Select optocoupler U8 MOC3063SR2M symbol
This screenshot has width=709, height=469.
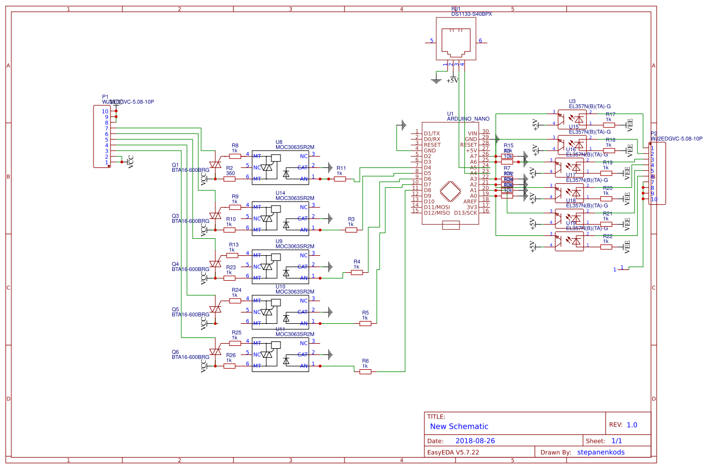tap(279, 167)
